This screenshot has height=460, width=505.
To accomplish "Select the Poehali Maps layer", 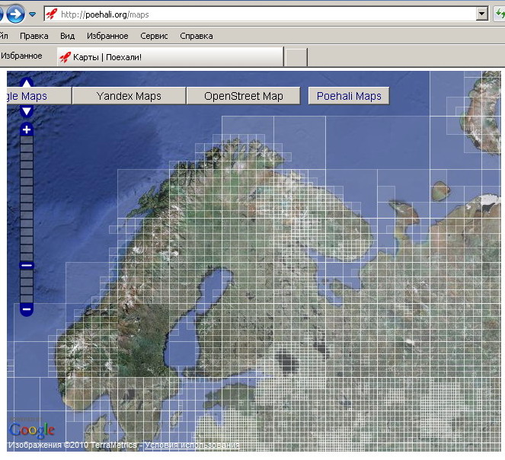I will coord(349,96).
